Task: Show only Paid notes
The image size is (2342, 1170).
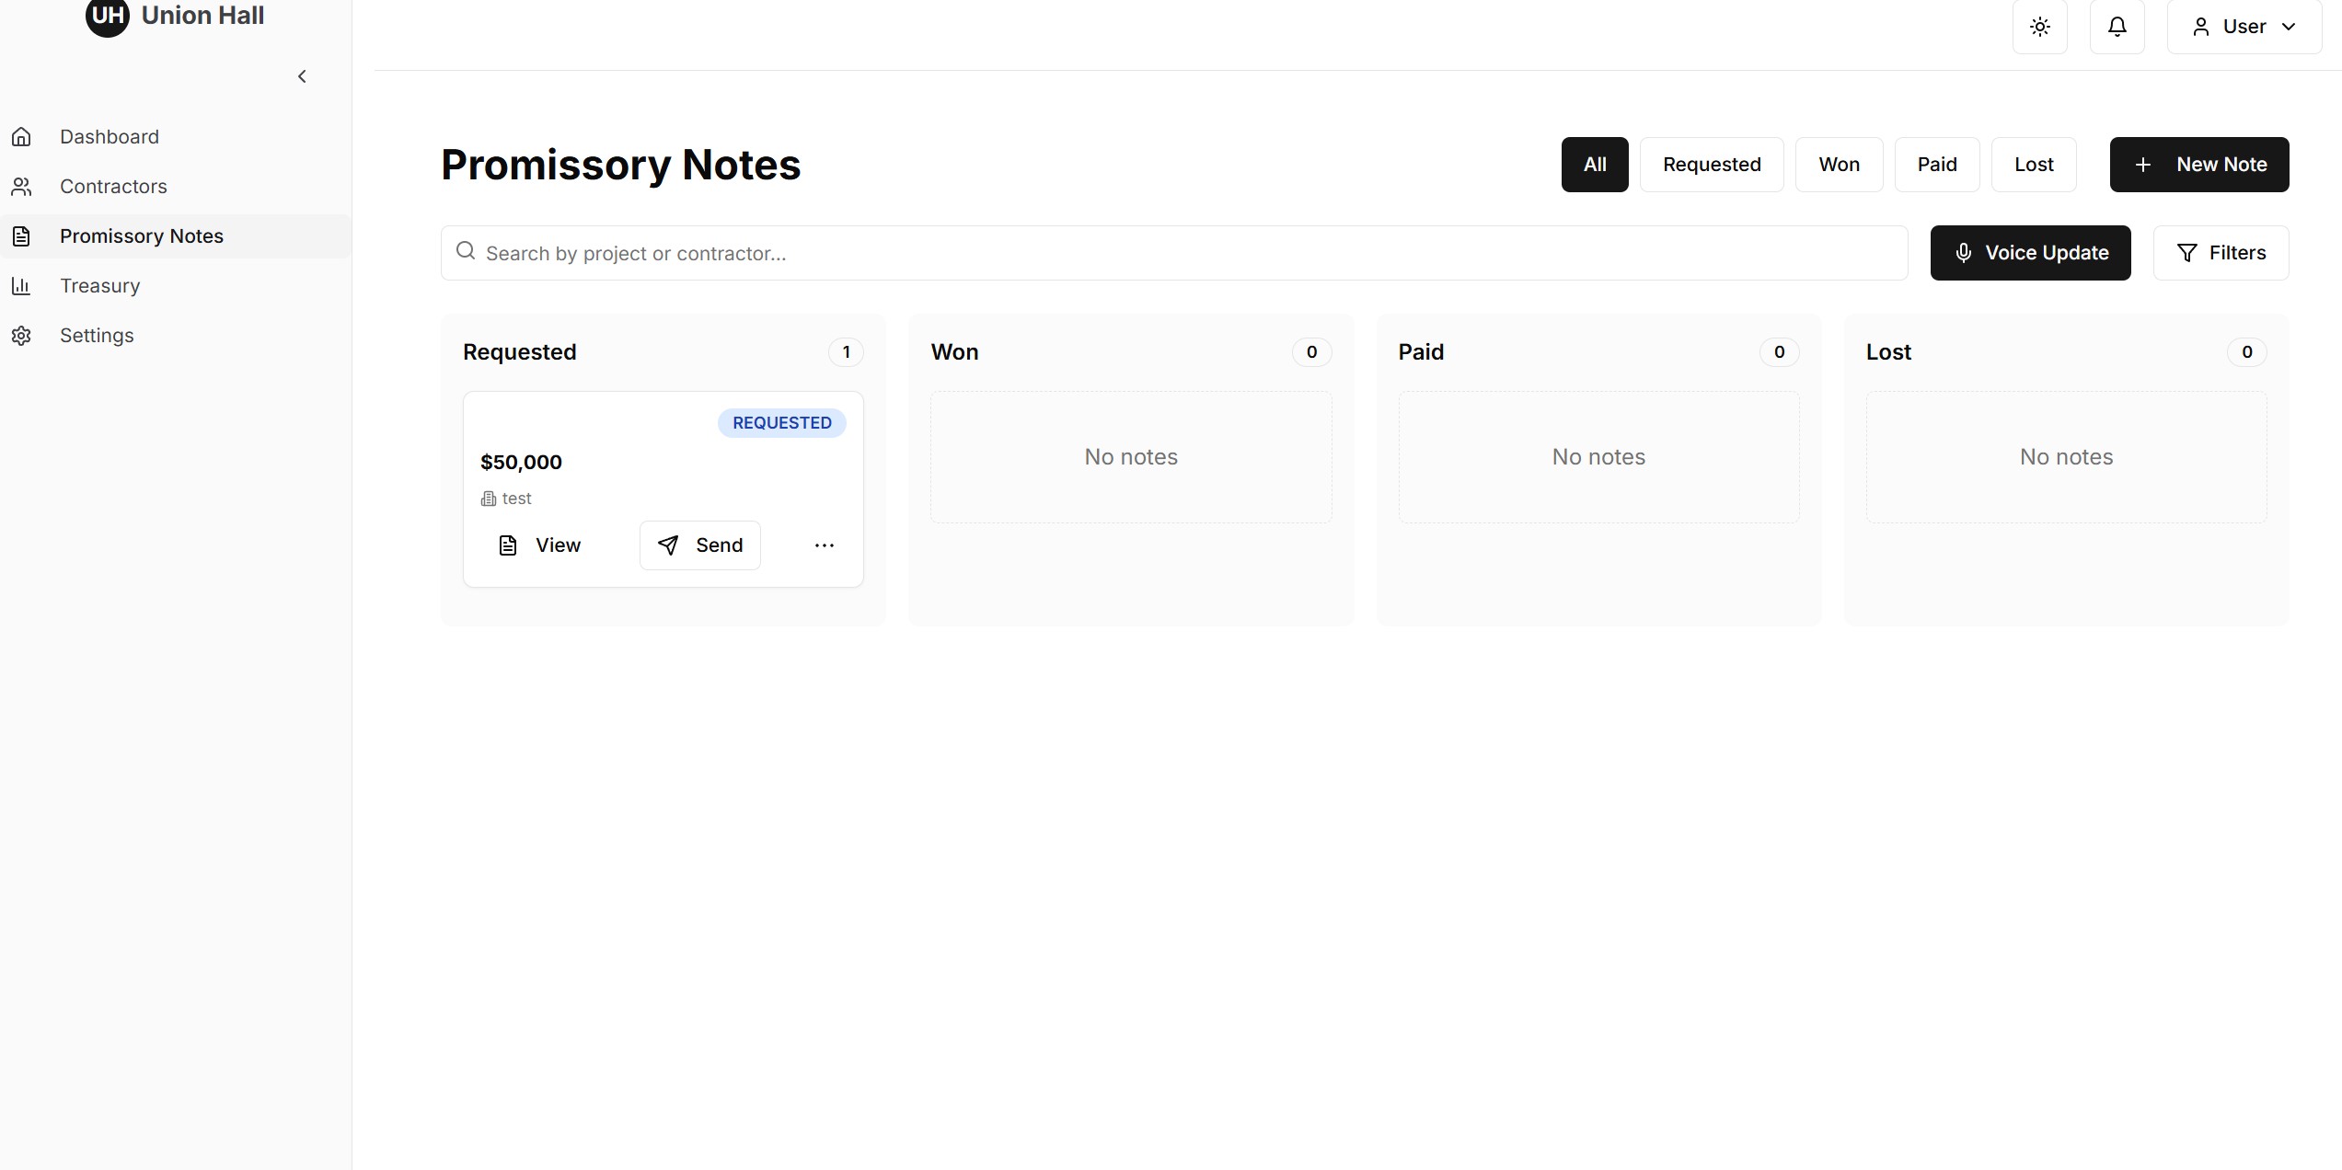Action: [1936, 165]
